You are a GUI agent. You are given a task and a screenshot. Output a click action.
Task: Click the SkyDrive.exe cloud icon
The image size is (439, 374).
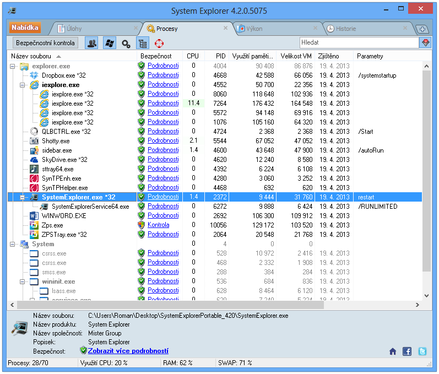[x=34, y=160]
